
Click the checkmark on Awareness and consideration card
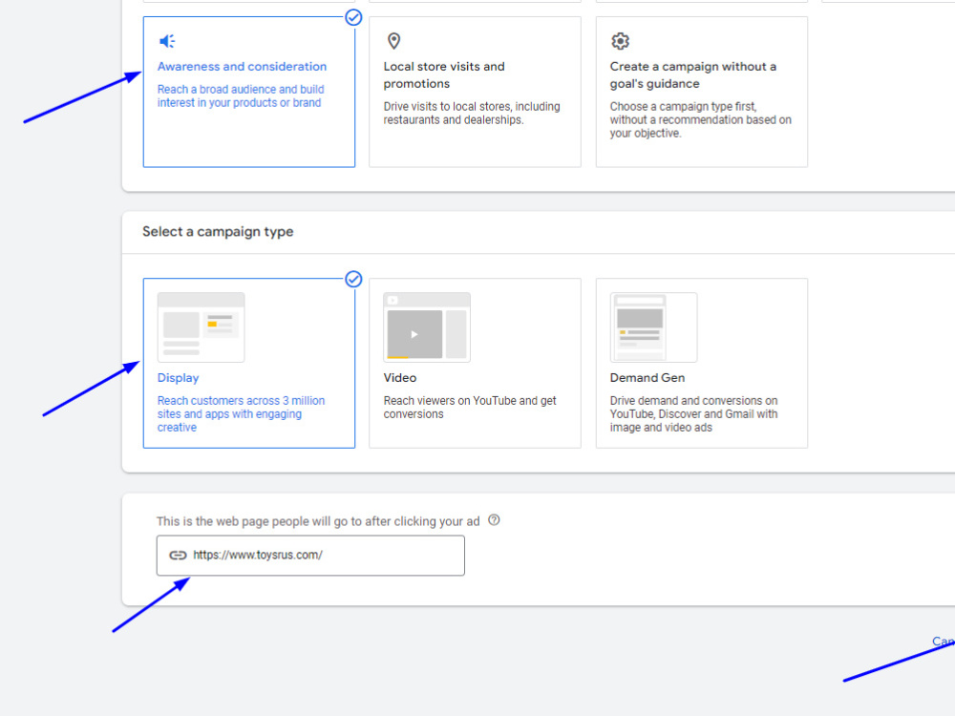(353, 17)
